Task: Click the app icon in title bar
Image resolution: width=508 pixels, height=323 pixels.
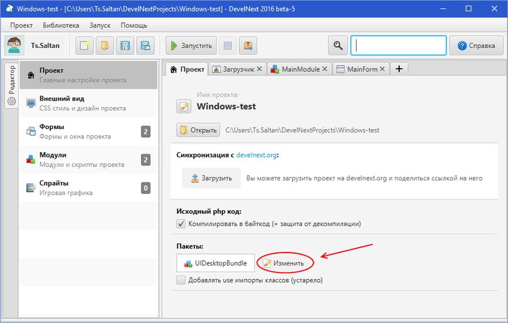Action: click(x=9, y=8)
